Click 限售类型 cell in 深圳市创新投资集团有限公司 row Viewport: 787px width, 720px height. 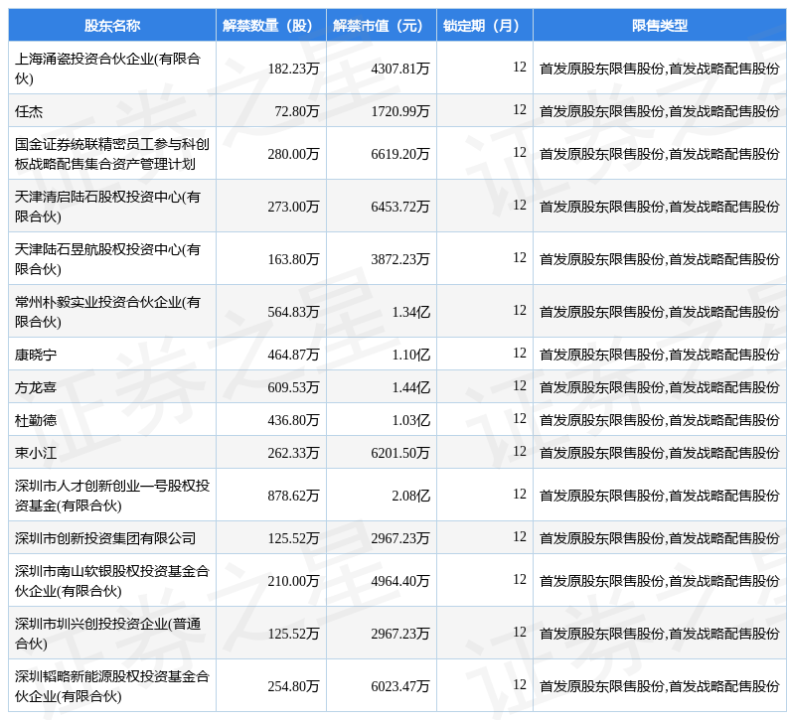pyautogui.click(x=660, y=538)
